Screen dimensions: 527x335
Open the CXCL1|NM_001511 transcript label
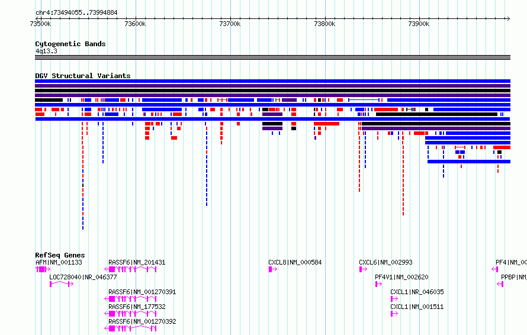click(x=417, y=307)
